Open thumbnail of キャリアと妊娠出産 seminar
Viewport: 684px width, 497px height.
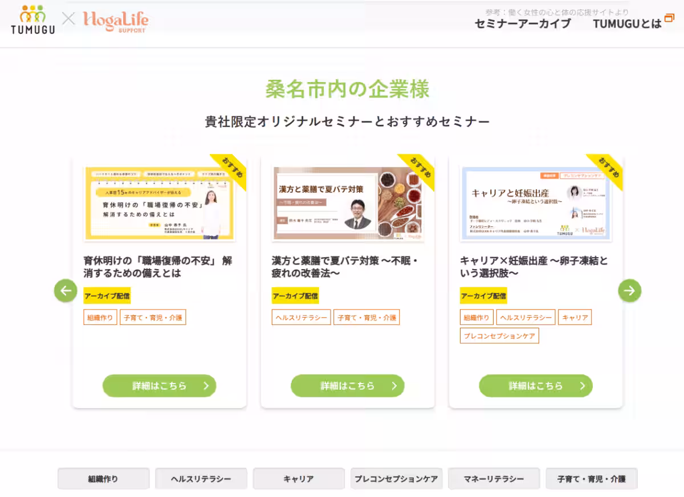[536, 203]
